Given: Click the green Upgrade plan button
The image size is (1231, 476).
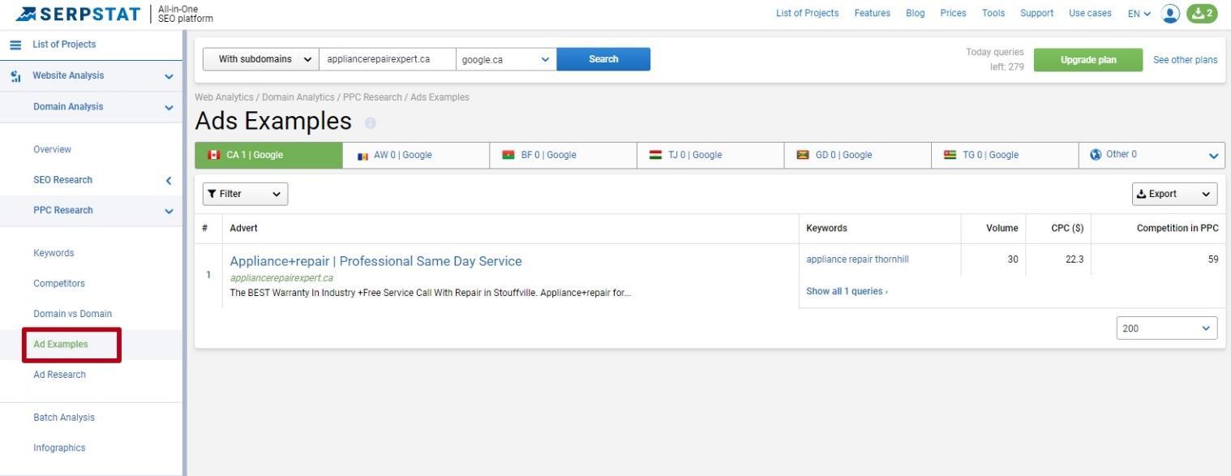Looking at the screenshot, I should tap(1088, 60).
